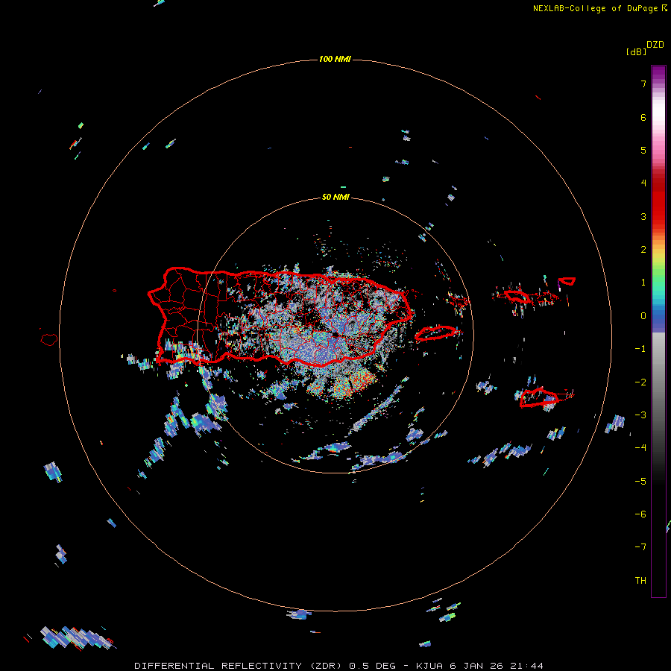Click the green section of the color bar
Viewport: 671px width, 671px height.
click(x=658, y=274)
